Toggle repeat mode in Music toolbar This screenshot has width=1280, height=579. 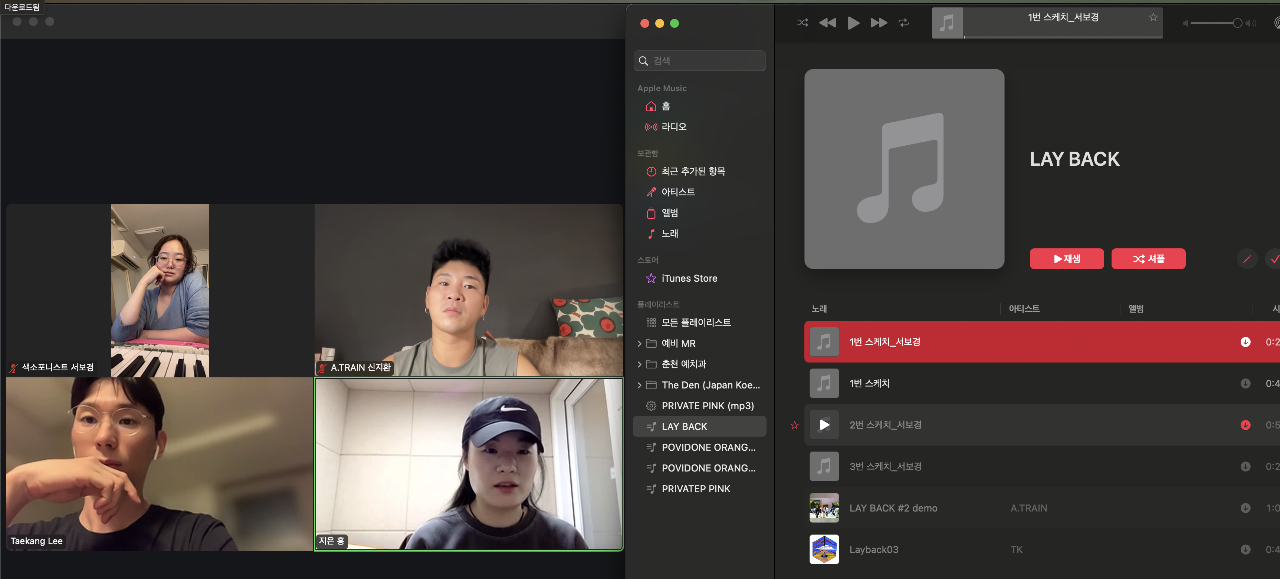point(903,23)
